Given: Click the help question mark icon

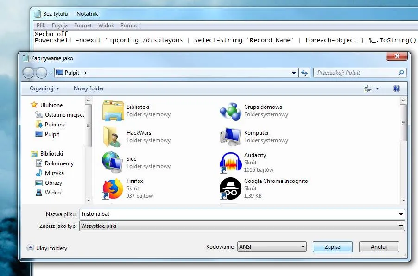Looking at the screenshot, I should point(396,88).
